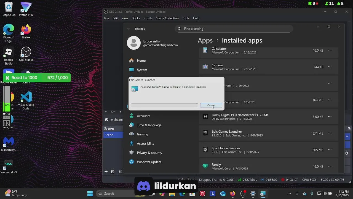
Task: Open the OBS View menu
Action: click(125, 18)
